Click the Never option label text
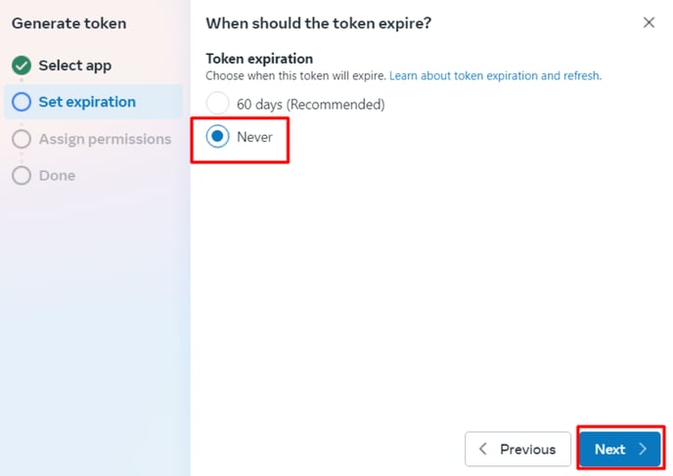The image size is (673, 476). 254,137
